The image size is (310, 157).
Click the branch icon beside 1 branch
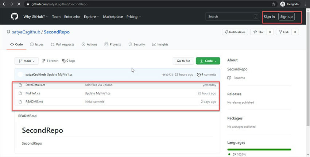click(x=44, y=61)
